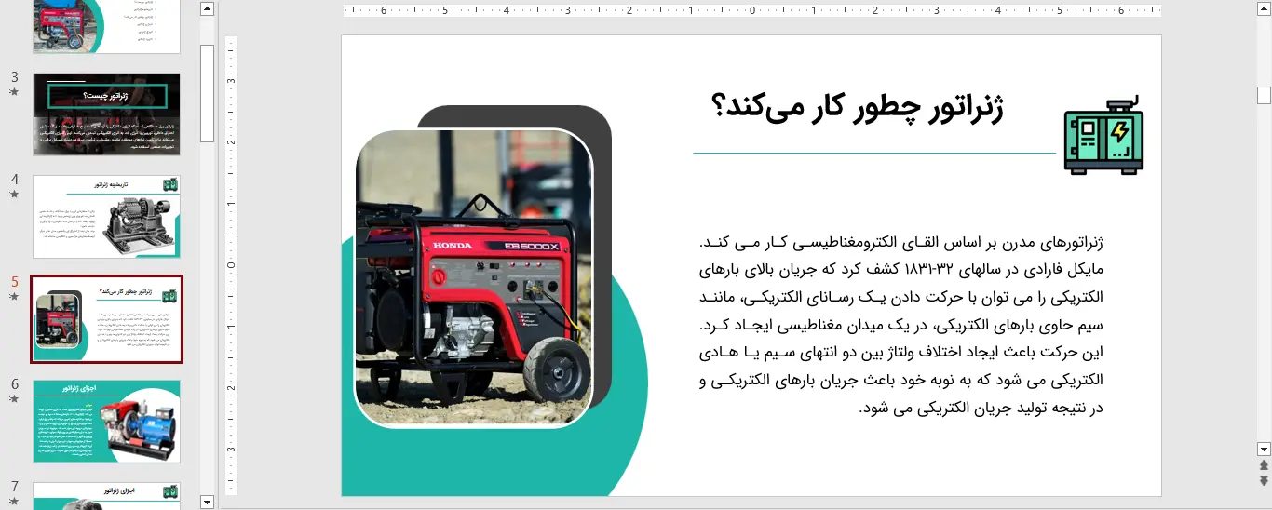Click the main vertical scrollbar handle

(x=1264, y=95)
